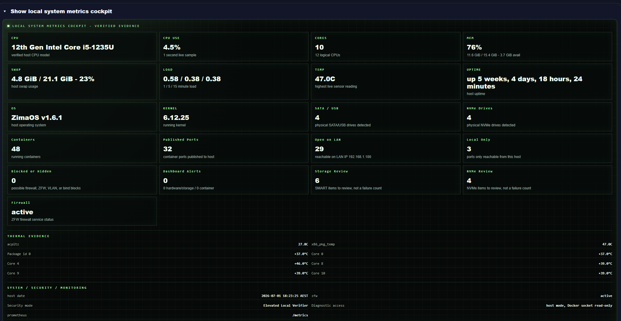Click the OS ZimaOS v1.6.1 value
The height and width of the screenshot is (321, 621).
pos(37,118)
